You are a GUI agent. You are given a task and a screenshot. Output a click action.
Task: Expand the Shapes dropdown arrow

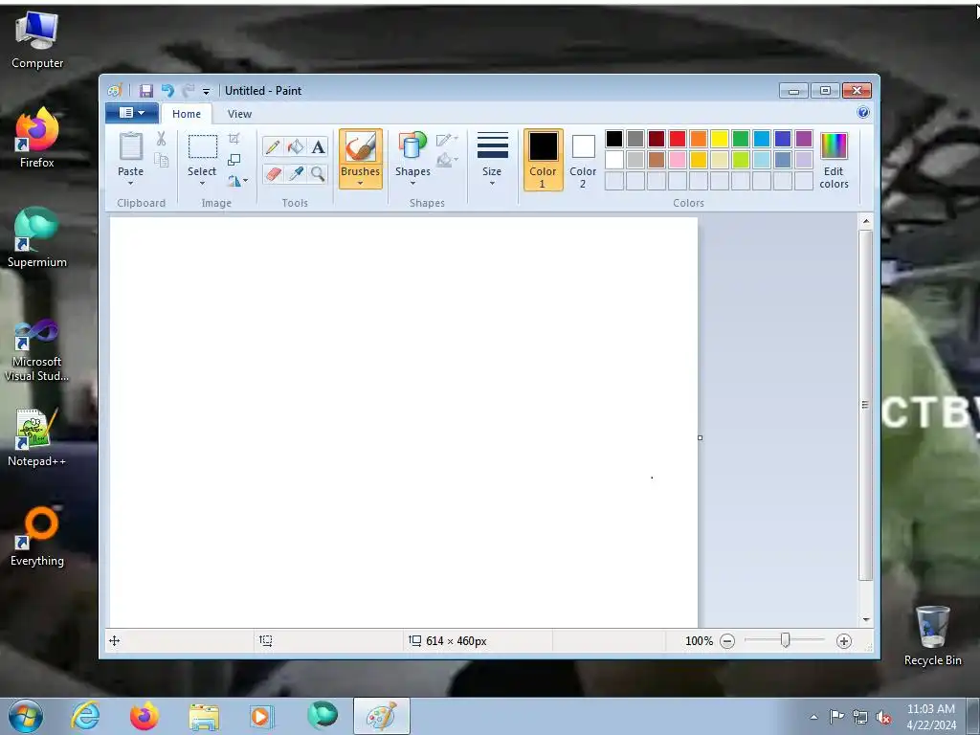[x=412, y=183]
